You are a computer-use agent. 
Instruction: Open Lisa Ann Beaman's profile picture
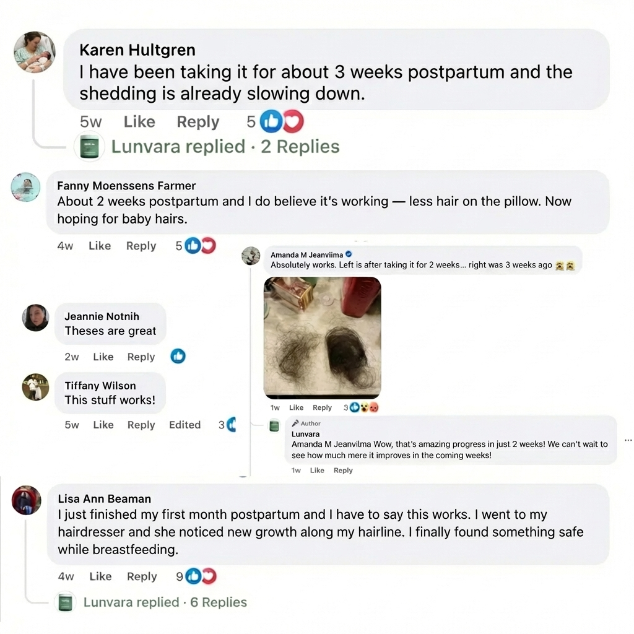pos(26,500)
